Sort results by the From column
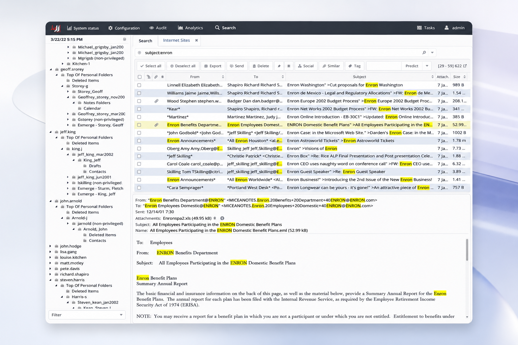This screenshot has height=345, width=518. point(195,77)
